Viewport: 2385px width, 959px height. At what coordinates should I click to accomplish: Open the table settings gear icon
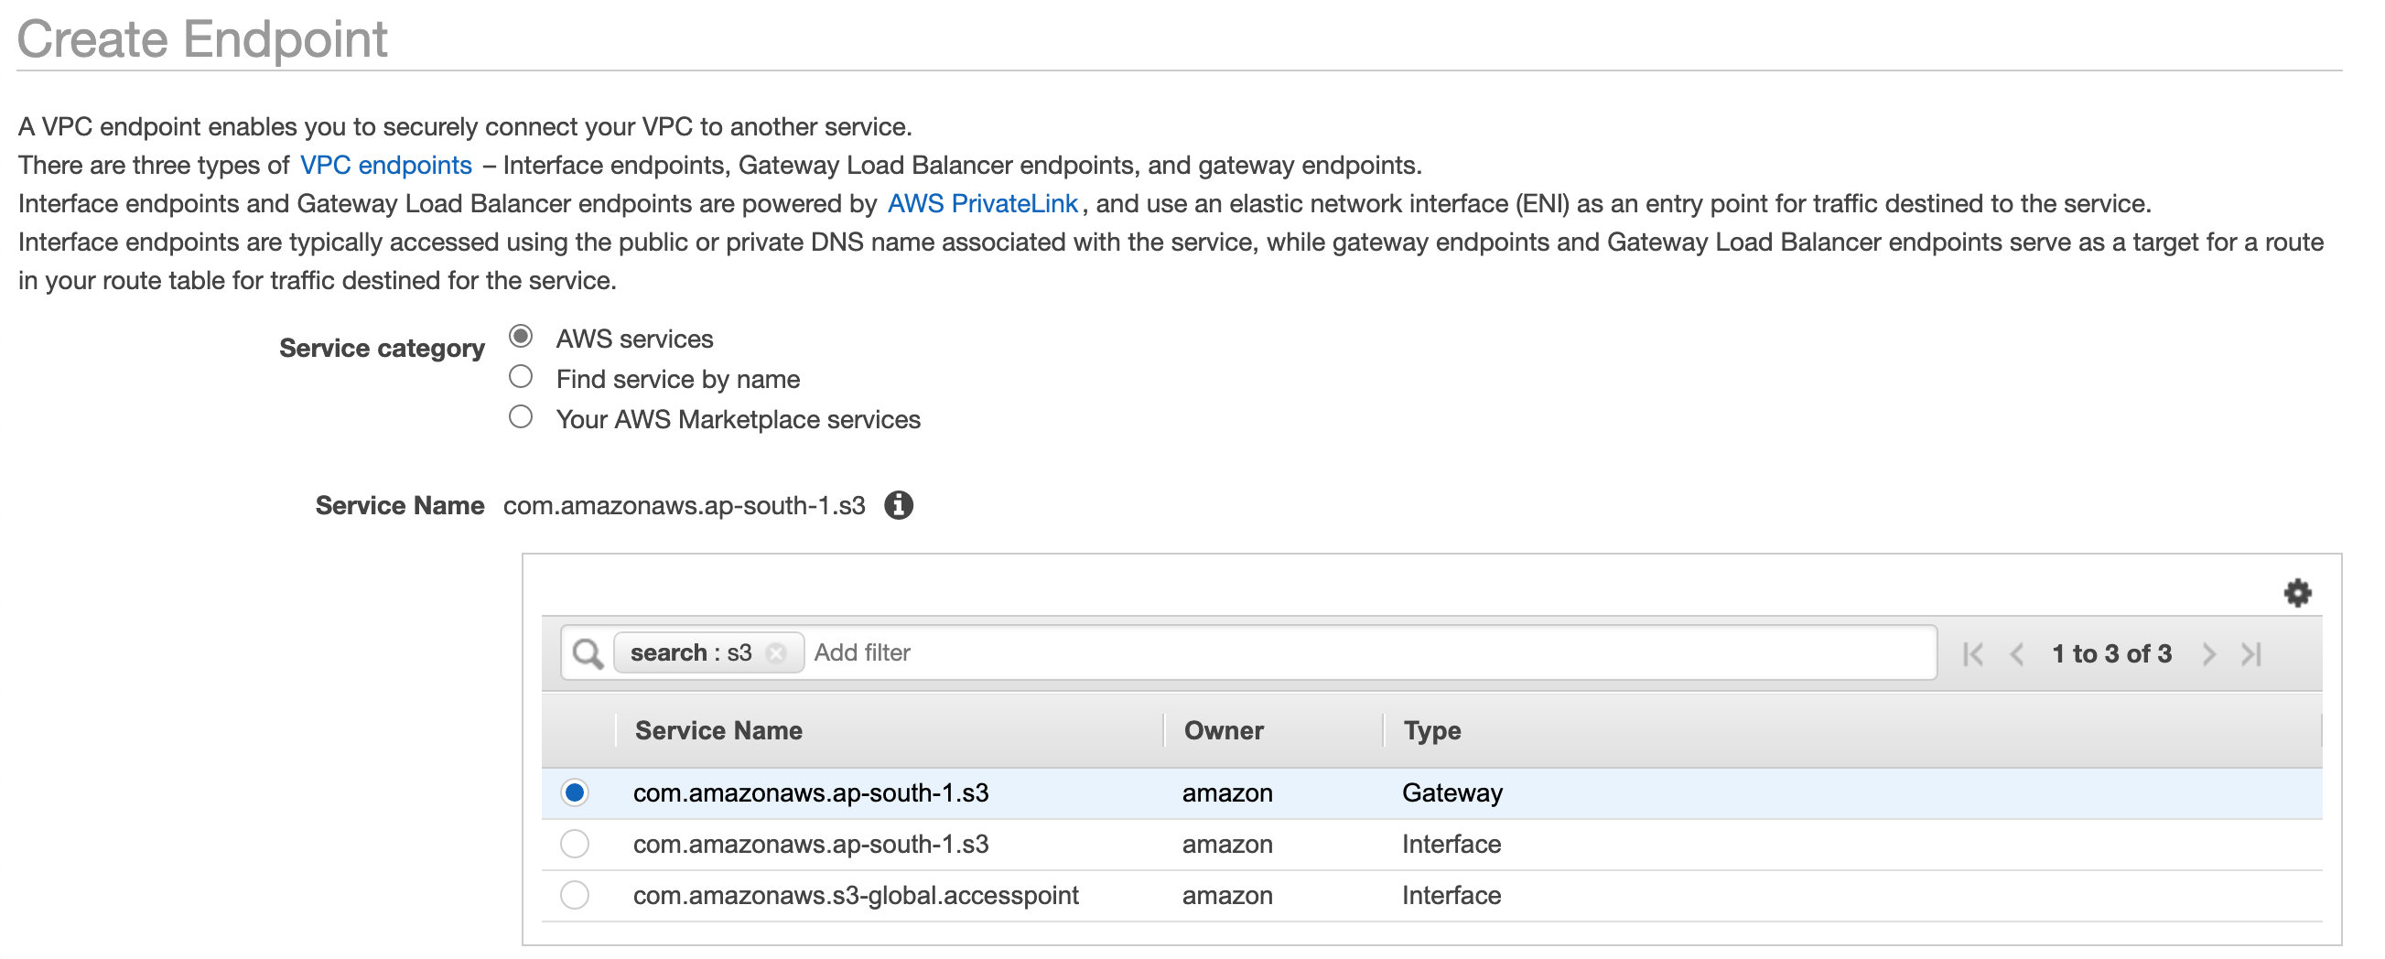[2296, 592]
